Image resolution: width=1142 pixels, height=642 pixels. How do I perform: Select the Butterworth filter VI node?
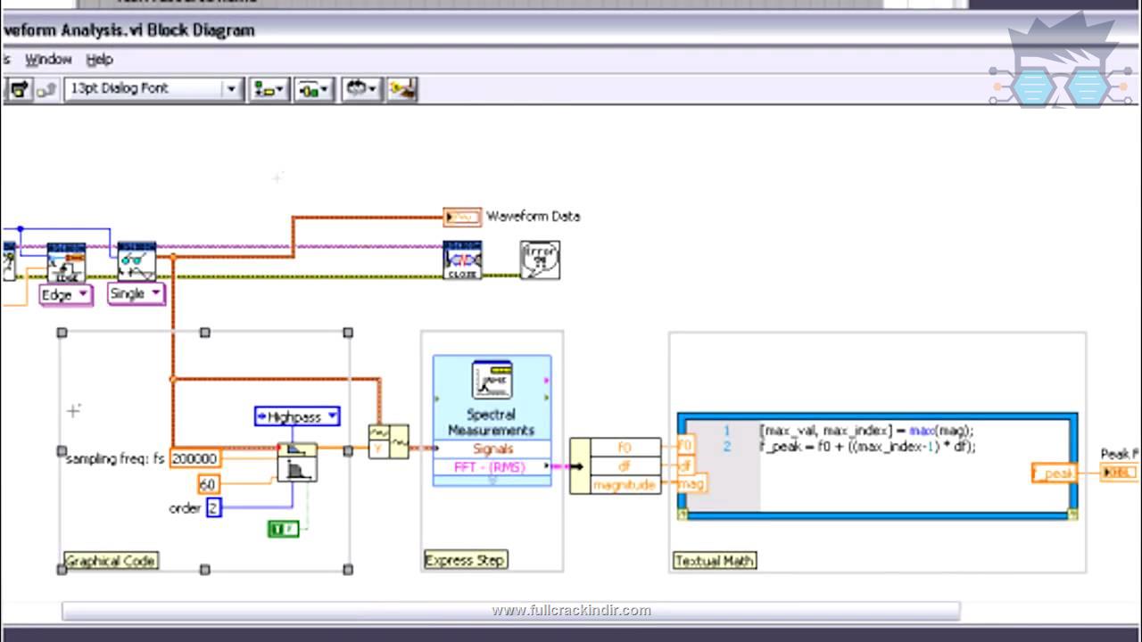click(297, 462)
